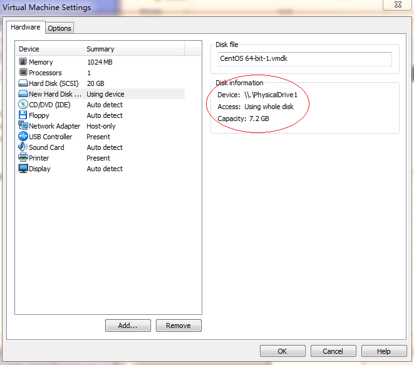Confirm settings with OK
Viewport: 414px width, 365px height.
point(282,351)
